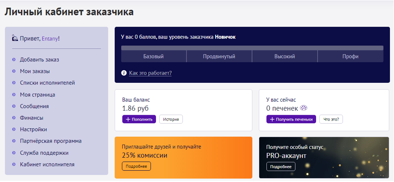Click the Пополнить balance button
The image size is (394, 182).
tap(139, 119)
